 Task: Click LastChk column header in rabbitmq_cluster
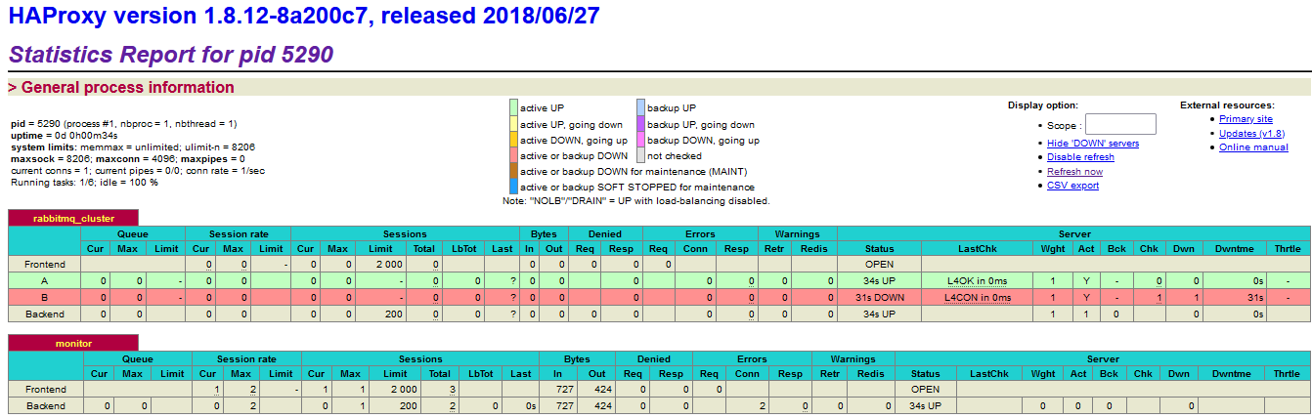(x=978, y=248)
